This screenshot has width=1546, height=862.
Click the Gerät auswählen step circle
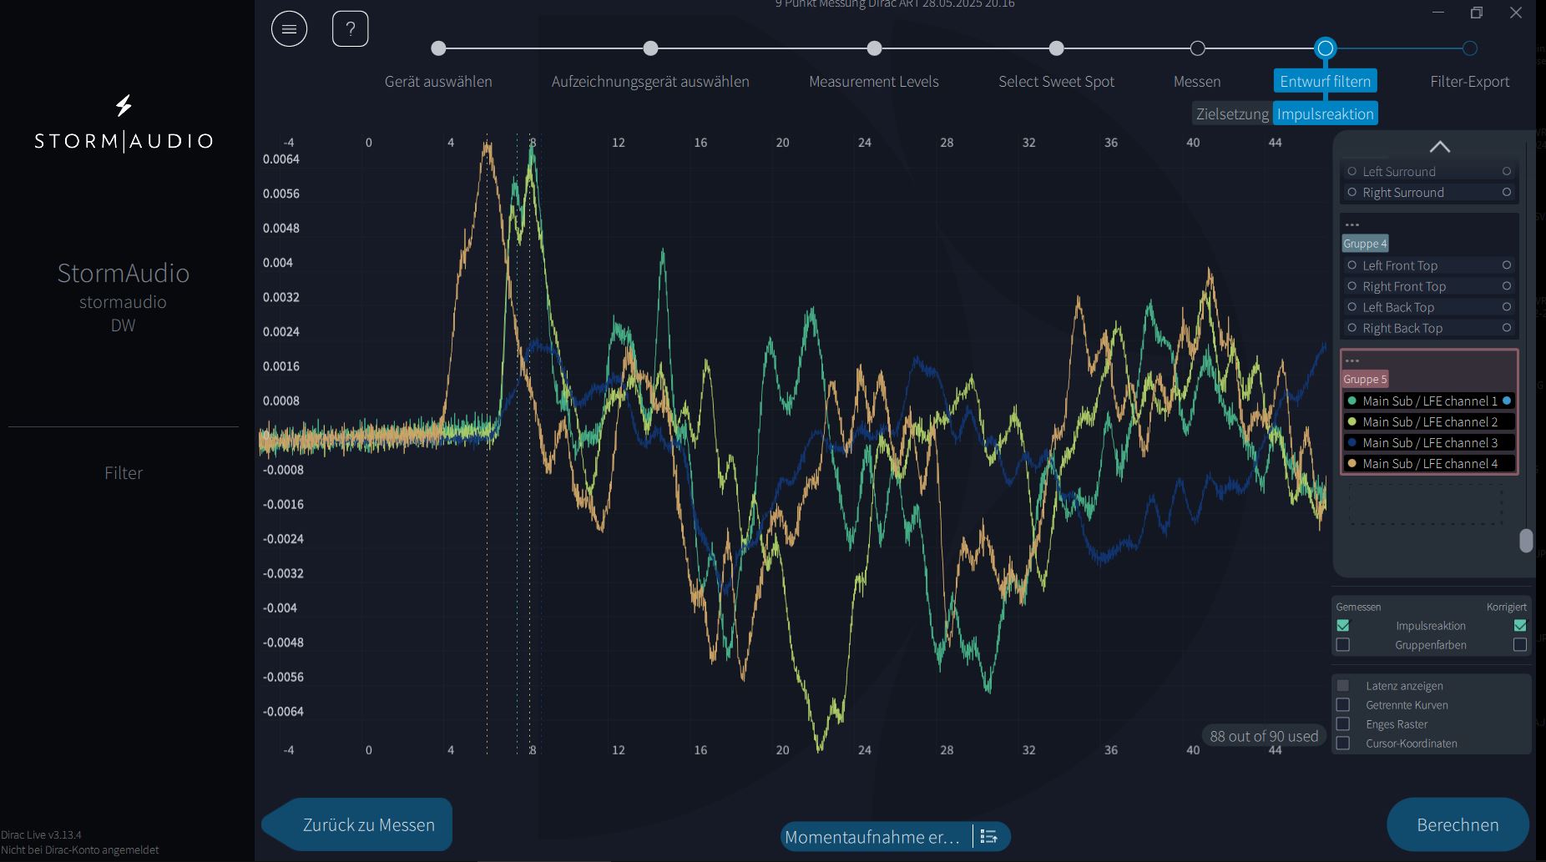pyautogui.click(x=438, y=48)
